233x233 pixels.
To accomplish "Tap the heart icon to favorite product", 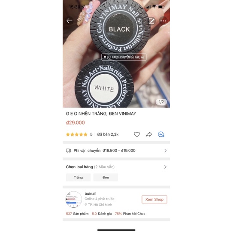I will pos(137,134).
